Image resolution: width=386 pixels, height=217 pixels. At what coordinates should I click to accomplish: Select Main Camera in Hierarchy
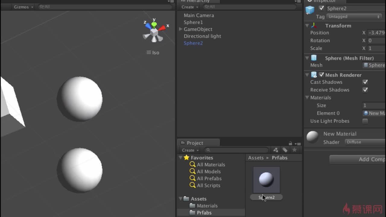point(199,15)
